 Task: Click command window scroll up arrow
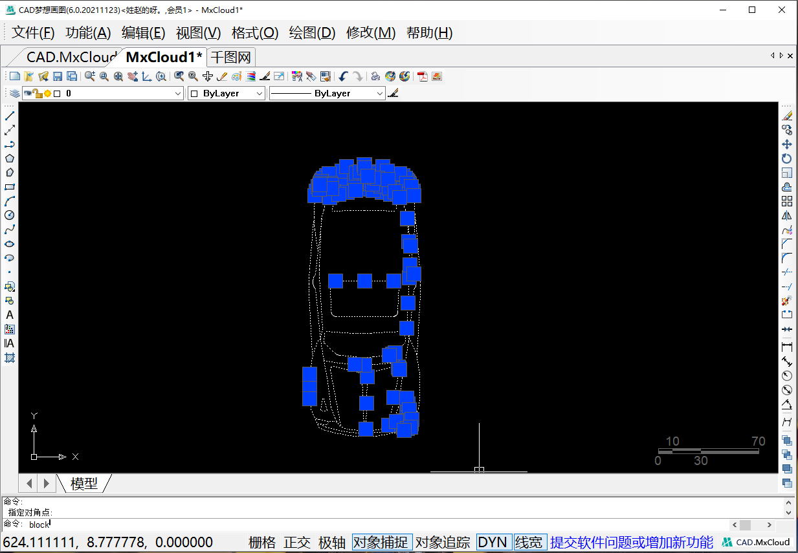point(789,503)
